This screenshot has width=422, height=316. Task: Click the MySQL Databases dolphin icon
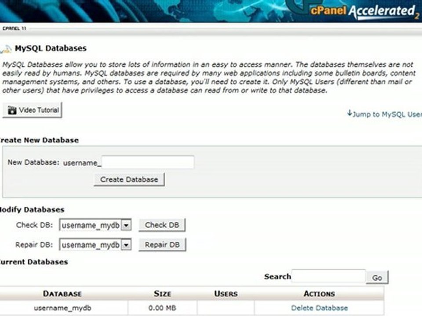[6, 49]
